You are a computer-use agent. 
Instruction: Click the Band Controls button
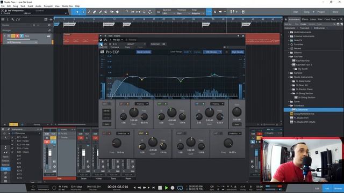[x=144, y=52]
